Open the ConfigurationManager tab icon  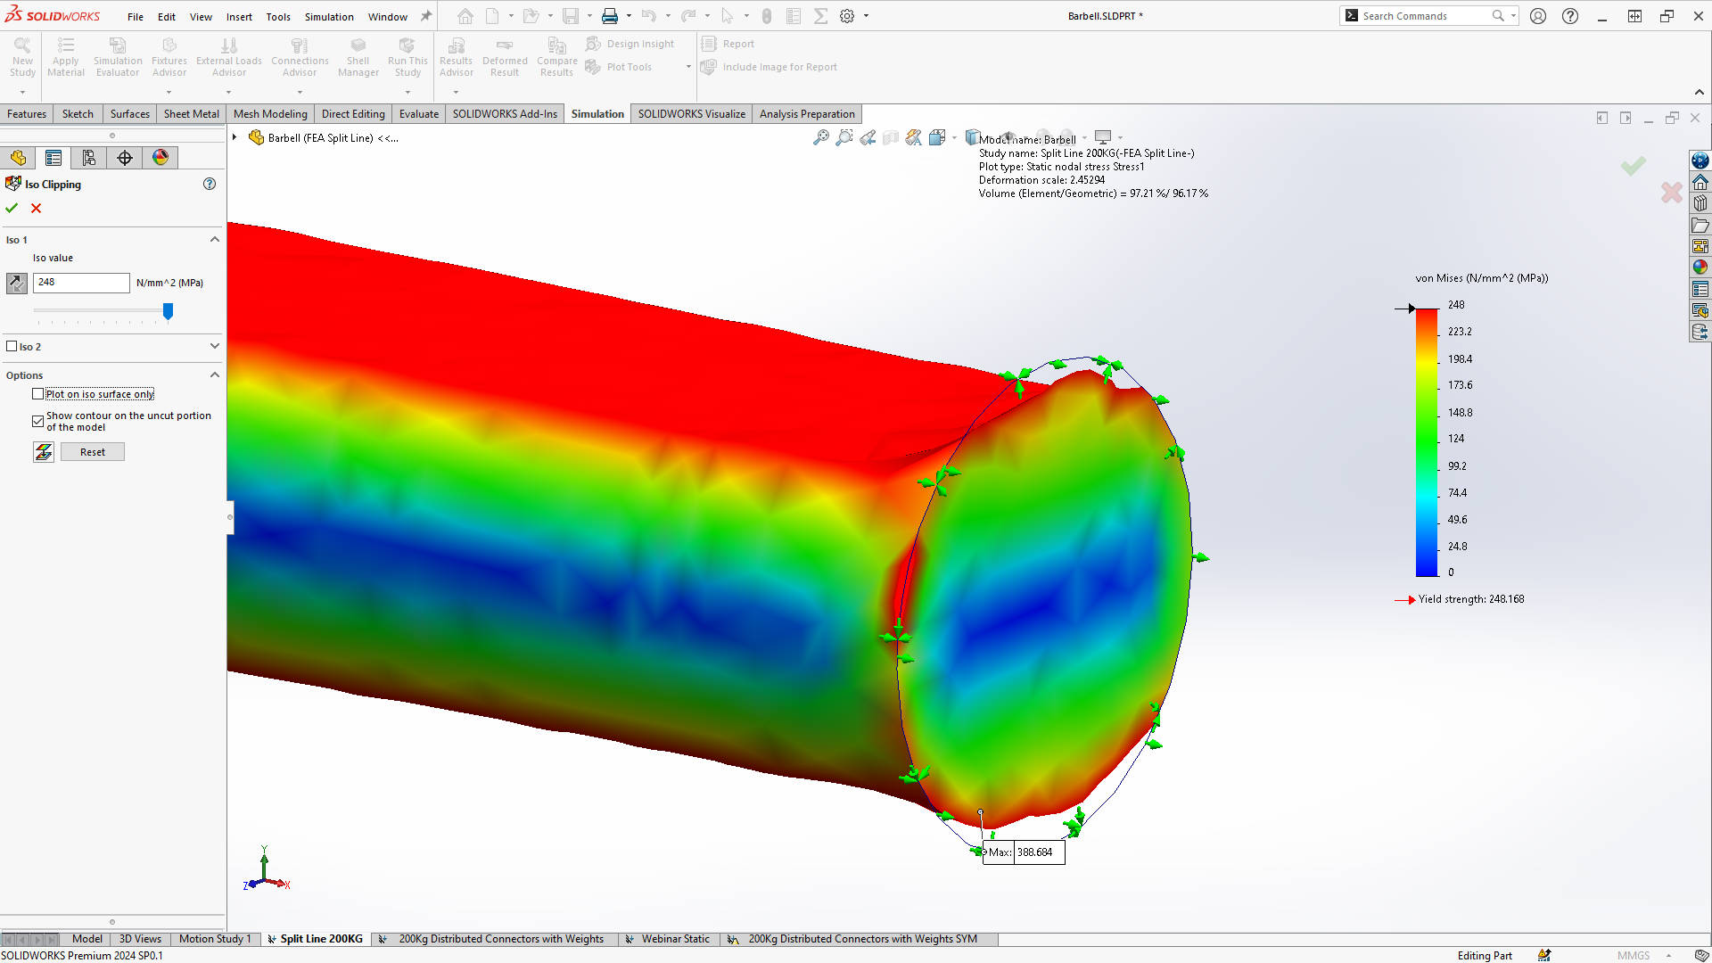point(89,158)
